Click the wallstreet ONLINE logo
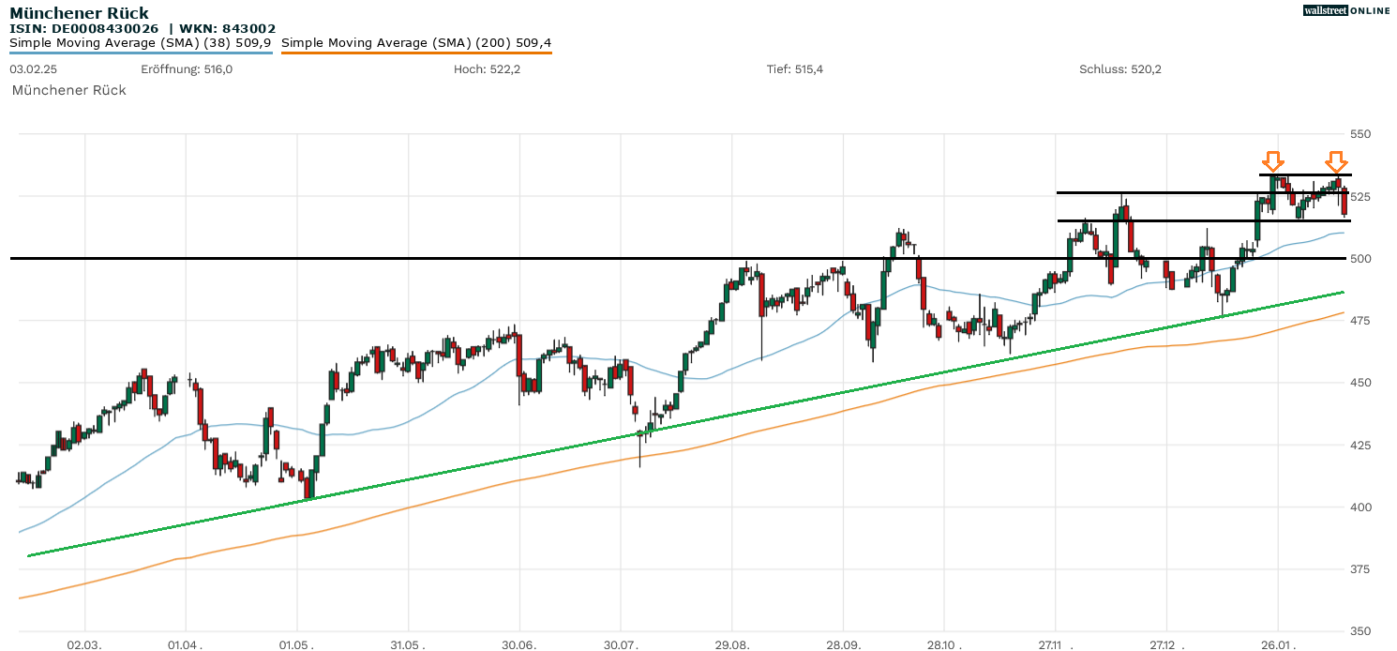1397x651 pixels. tap(1346, 10)
